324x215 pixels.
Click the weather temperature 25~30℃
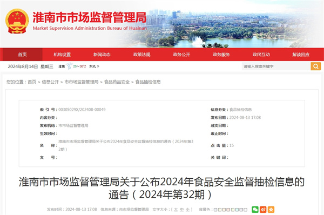pyautogui.click(x=79, y=66)
